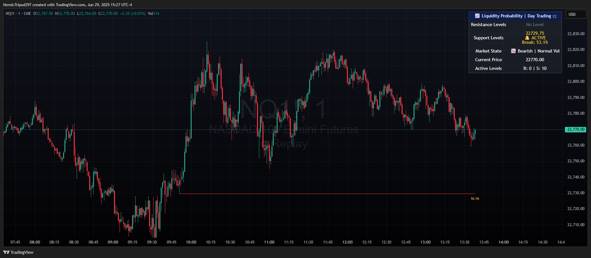Image resolution: width=591 pixels, height=258 pixels.
Task: Click the bell icon beside ACTIVE
Action: coord(527,38)
